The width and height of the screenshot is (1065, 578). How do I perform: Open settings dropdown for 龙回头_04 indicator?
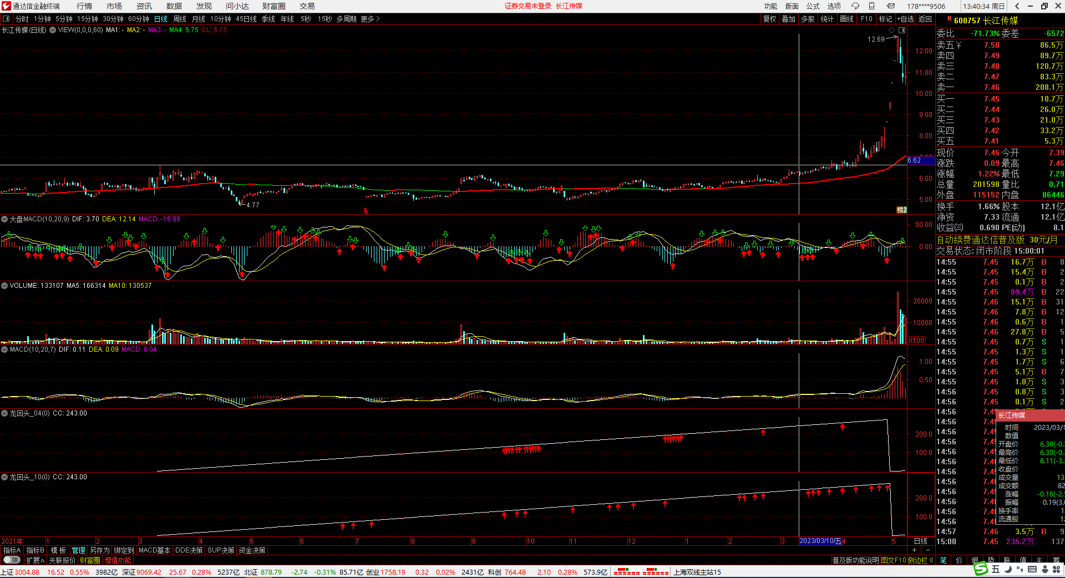click(x=4, y=413)
